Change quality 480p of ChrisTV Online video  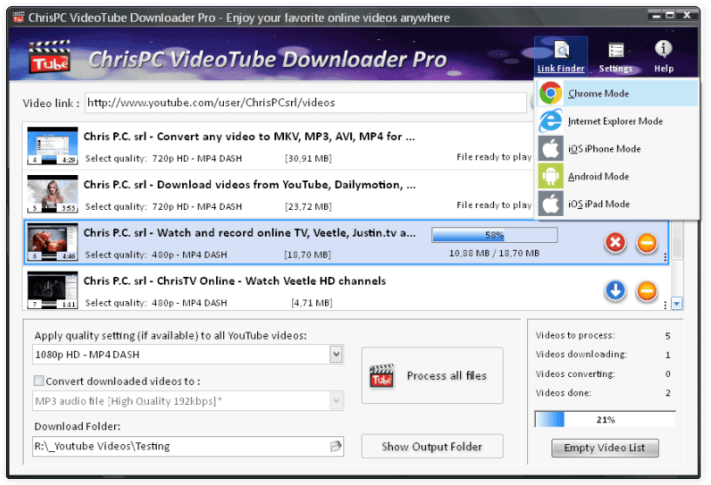click(x=189, y=303)
